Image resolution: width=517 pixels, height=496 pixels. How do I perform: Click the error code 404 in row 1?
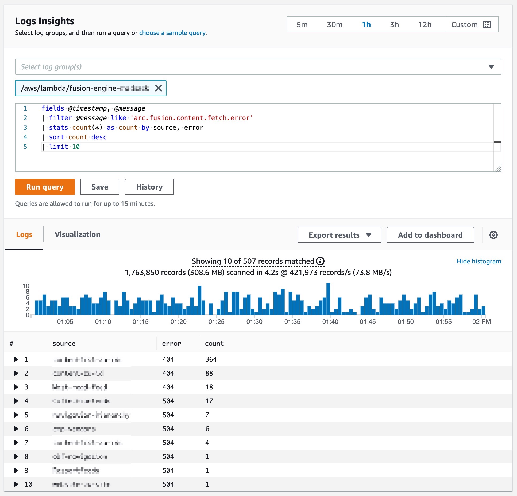click(x=168, y=359)
